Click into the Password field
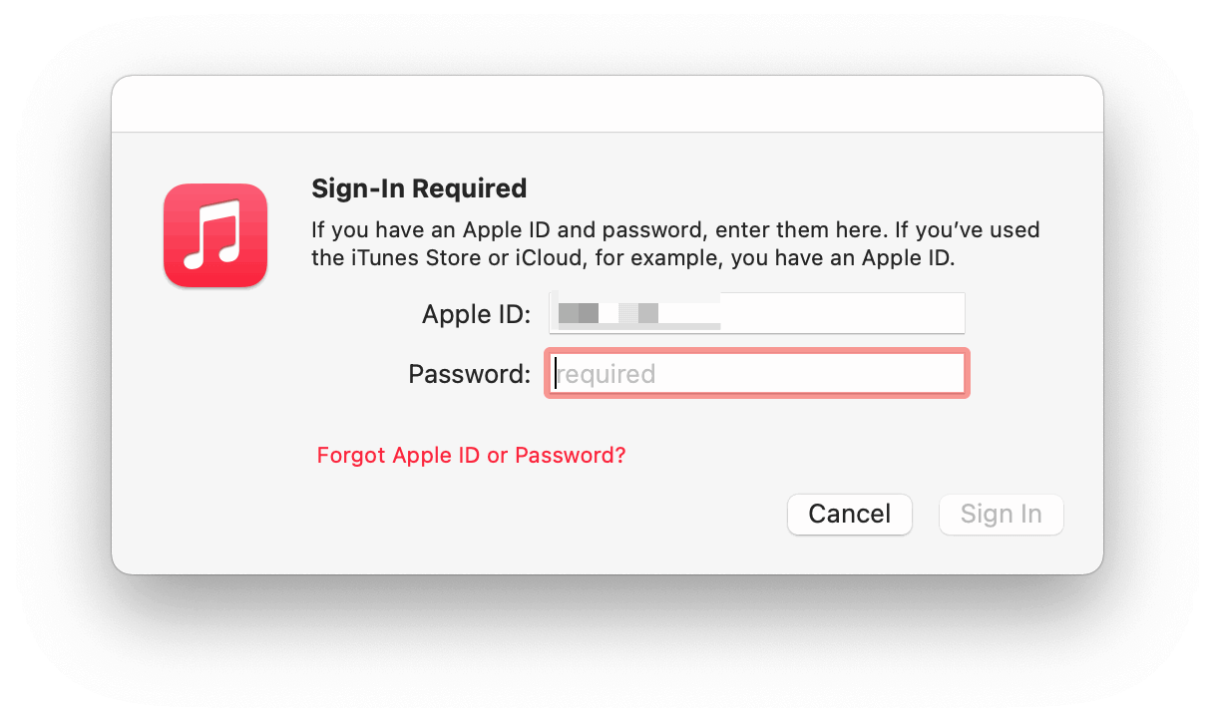The height and width of the screenshot is (722, 1215). (x=756, y=374)
